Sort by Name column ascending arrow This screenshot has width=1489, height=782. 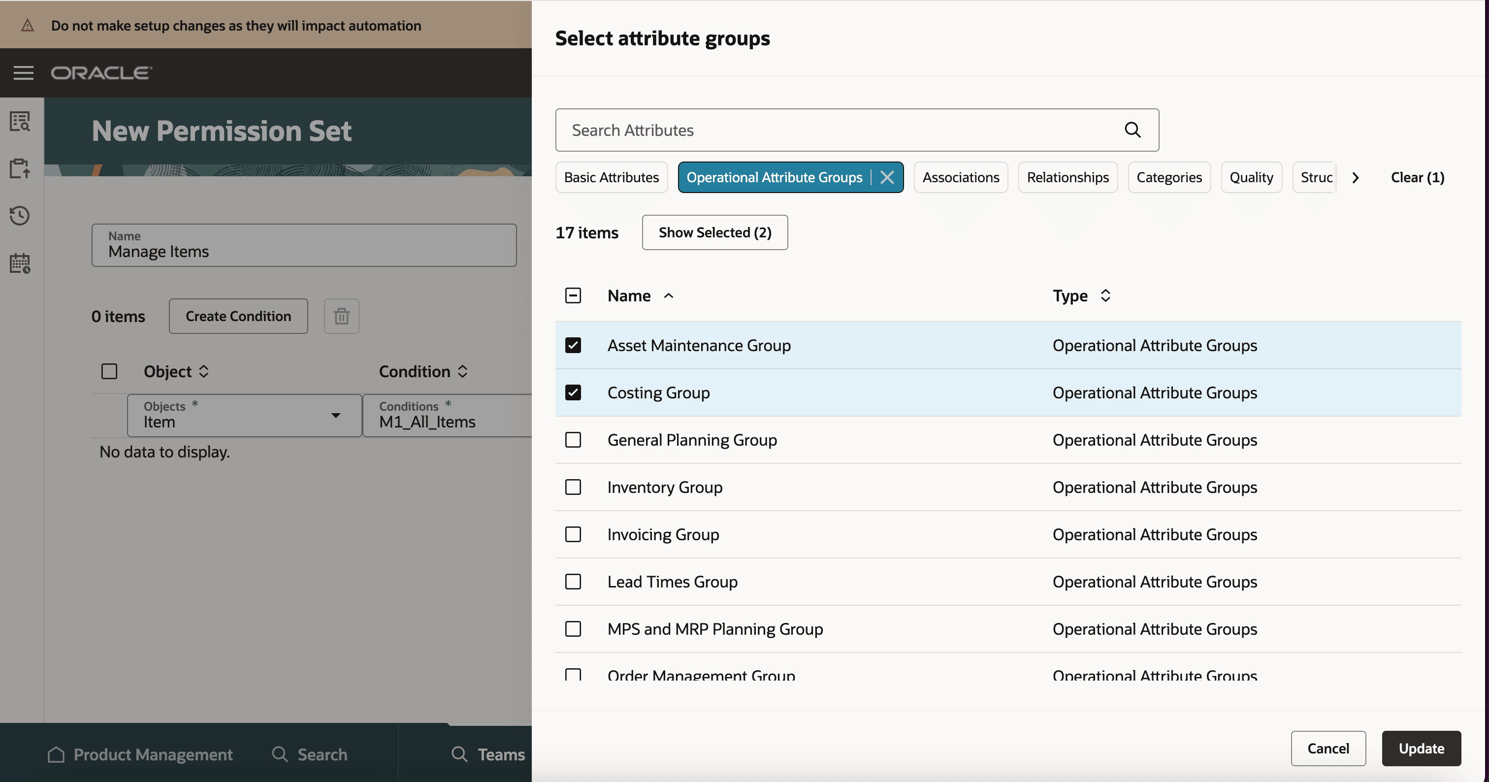[x=669, y=296]
